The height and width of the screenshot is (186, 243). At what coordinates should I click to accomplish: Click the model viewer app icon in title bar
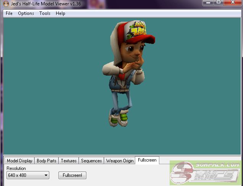pyautogui.click(x=6, y=3)
